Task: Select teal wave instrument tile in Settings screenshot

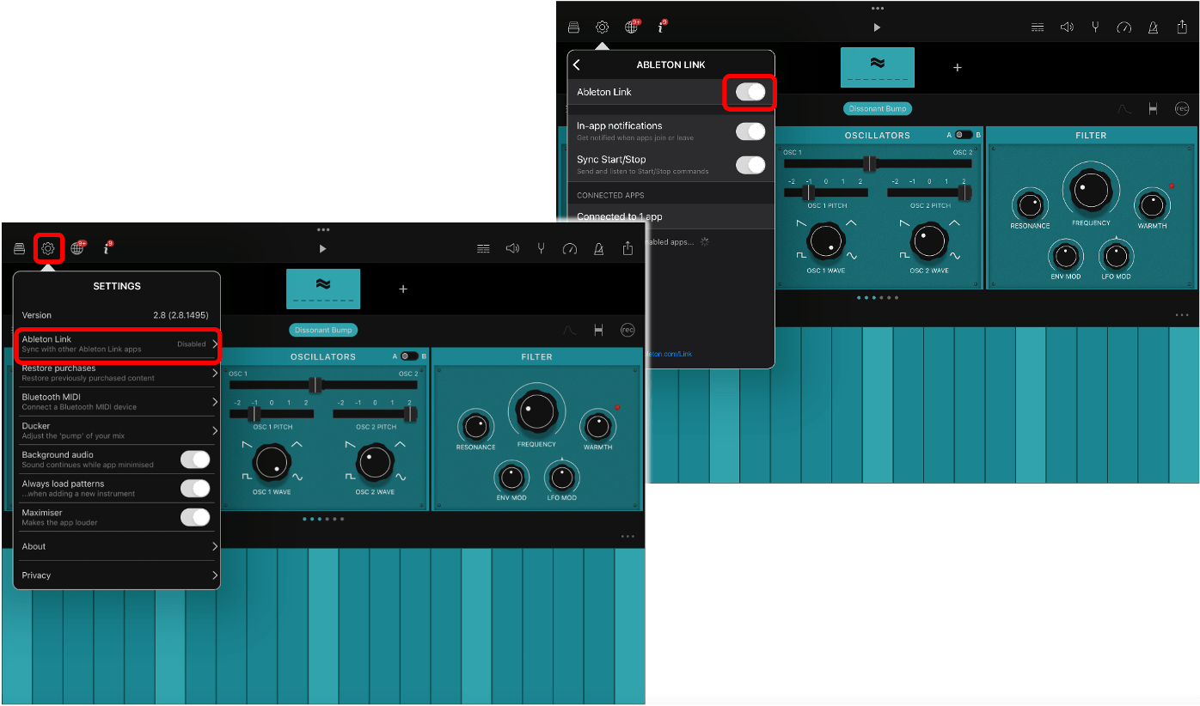Action: (323, 289)
